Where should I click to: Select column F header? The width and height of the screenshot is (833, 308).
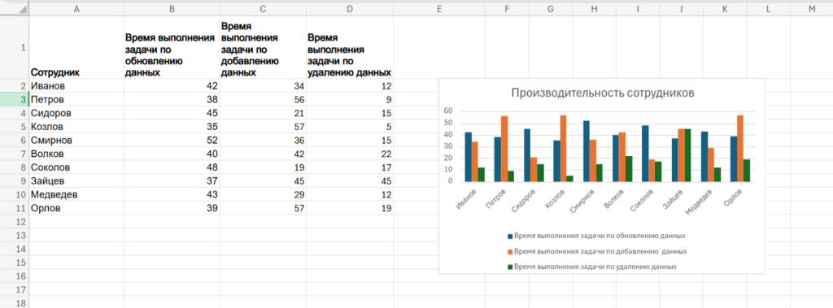[507, 9]
